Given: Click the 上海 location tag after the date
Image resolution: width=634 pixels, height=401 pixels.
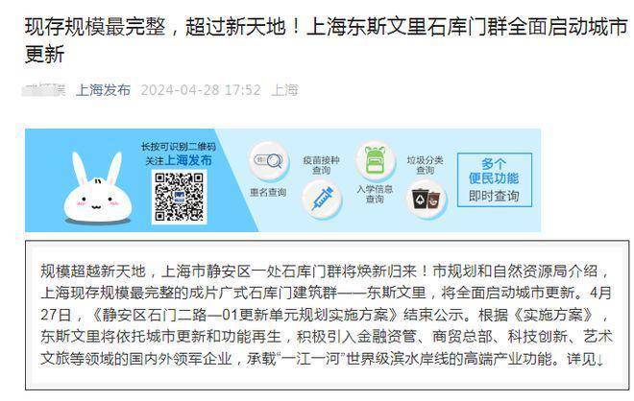Looking at the screenshot, I should pos(284,90).
